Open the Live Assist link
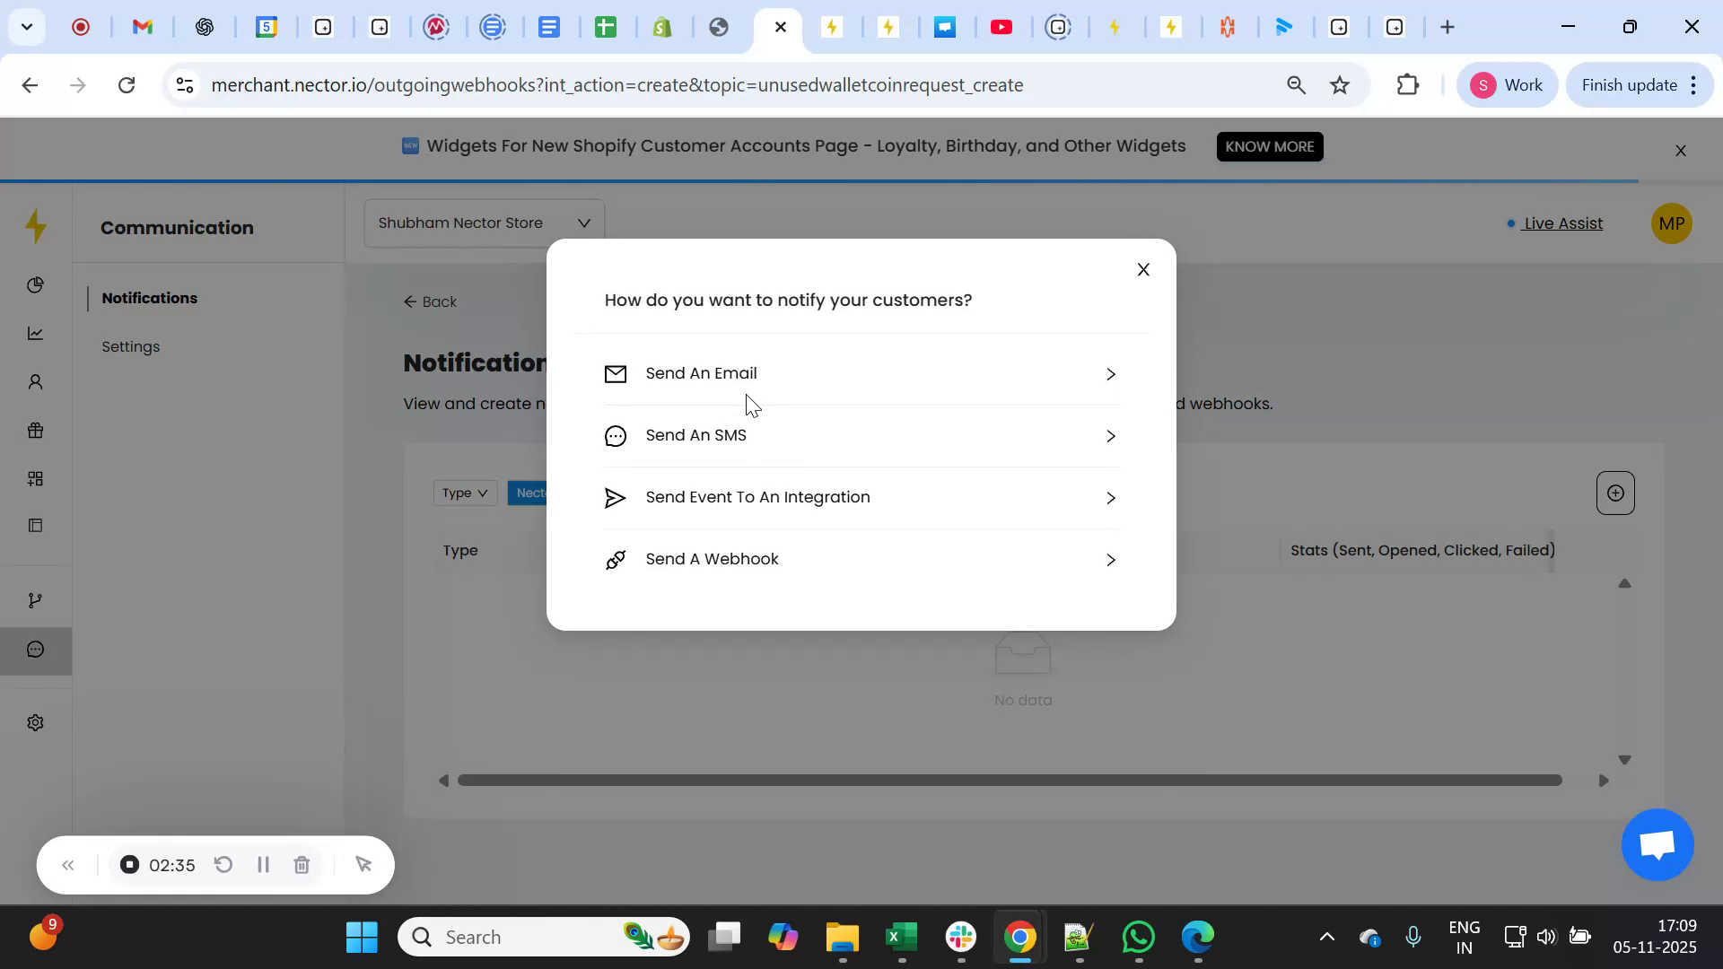1723x969 pixels. coord(1563,223)
